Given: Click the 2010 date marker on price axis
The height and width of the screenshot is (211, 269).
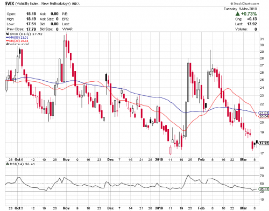Looking at the screenshot, I should pyautogui.click(x=159, y=159).
